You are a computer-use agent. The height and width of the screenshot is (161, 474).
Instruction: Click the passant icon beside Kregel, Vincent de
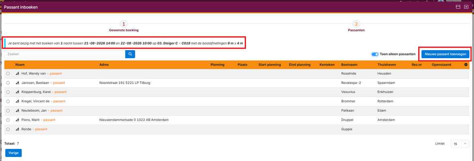point(17,101)
